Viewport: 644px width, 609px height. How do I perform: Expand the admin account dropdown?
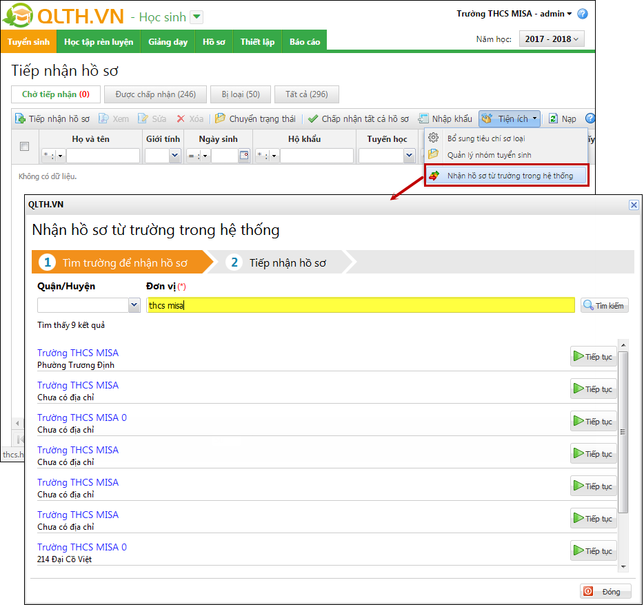(x=570, y=14)
